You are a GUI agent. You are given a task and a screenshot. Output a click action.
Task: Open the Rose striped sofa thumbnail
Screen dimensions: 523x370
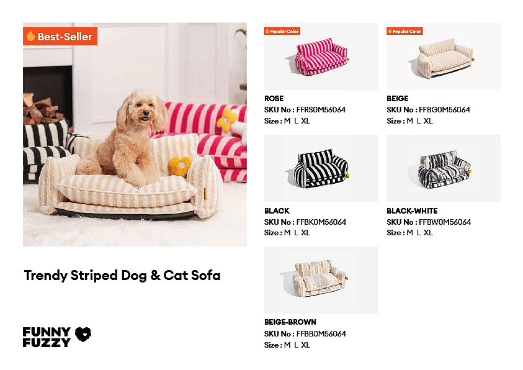[321, 58]
